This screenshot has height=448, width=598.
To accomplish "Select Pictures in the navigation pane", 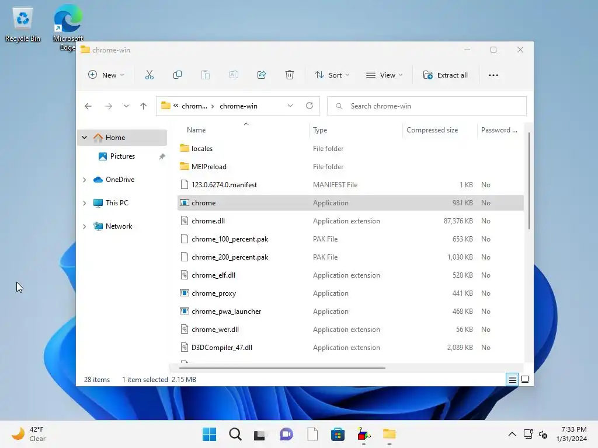I will pyautogui.click(x=123, y=156).
